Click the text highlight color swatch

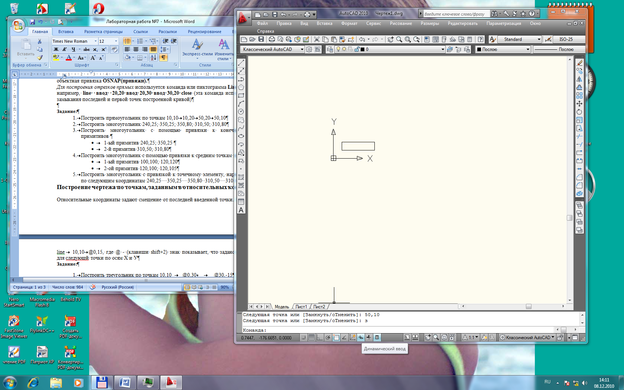[x=56, y=58]
